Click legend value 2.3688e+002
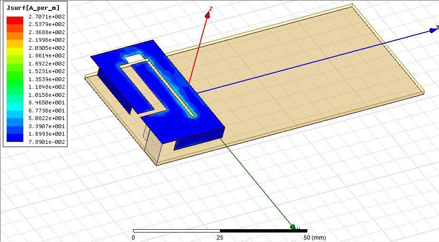439x242 pixels. pyautogui.click(x=47, y=32)
